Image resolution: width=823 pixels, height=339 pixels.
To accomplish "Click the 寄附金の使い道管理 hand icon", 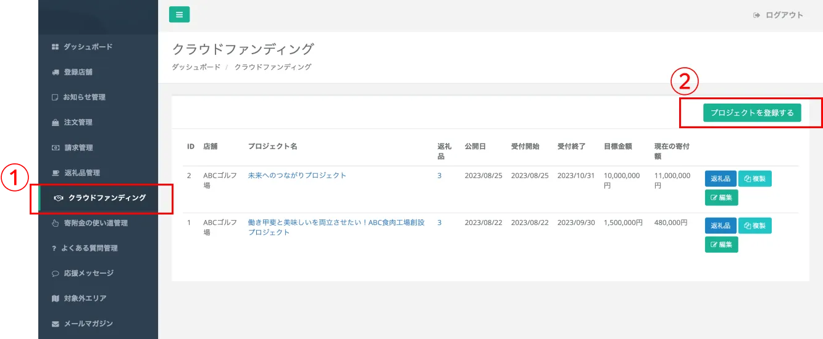I will click(55, 223).
